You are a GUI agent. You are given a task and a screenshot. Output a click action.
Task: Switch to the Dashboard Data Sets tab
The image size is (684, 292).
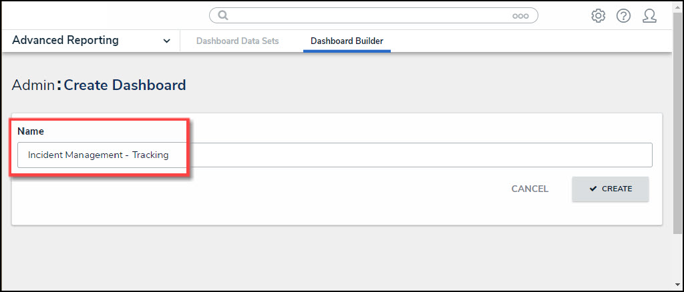tap(238, 41)
